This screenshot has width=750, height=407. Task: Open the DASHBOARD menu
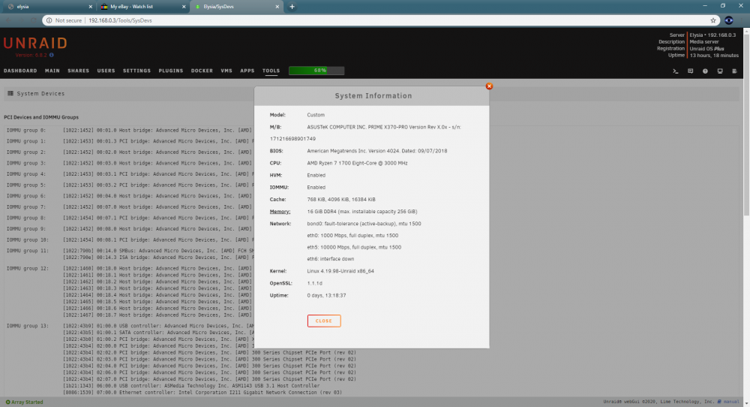pyautogui.click(x=20, y=71)
